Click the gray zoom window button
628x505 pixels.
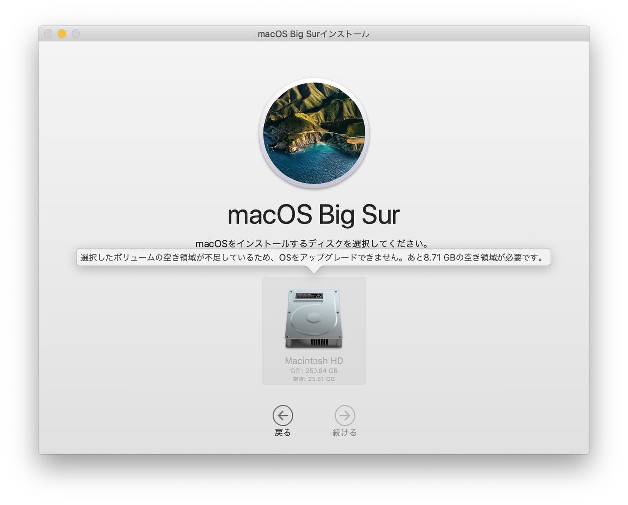(76, 34)
